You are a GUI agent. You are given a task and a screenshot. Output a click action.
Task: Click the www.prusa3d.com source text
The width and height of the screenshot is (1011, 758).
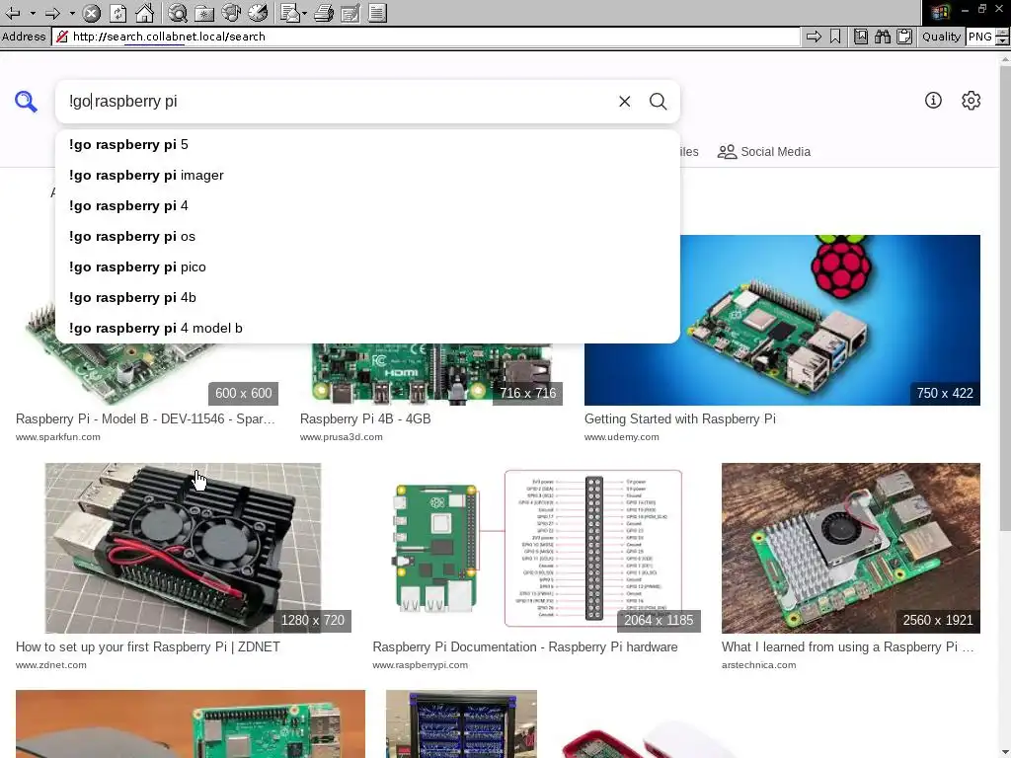[x=341, y=437]
